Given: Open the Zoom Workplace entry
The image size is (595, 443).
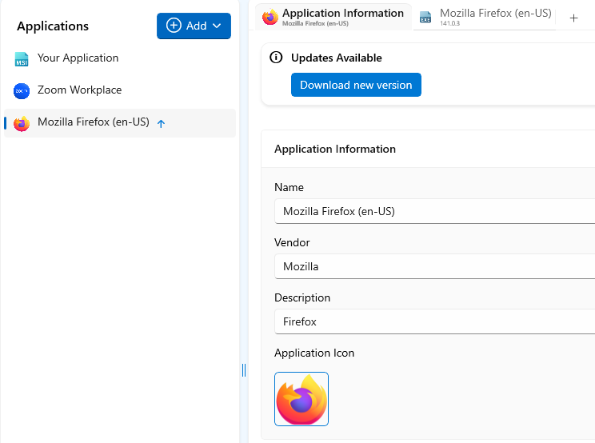Looking at the screenshot, I should pos(79,90).
